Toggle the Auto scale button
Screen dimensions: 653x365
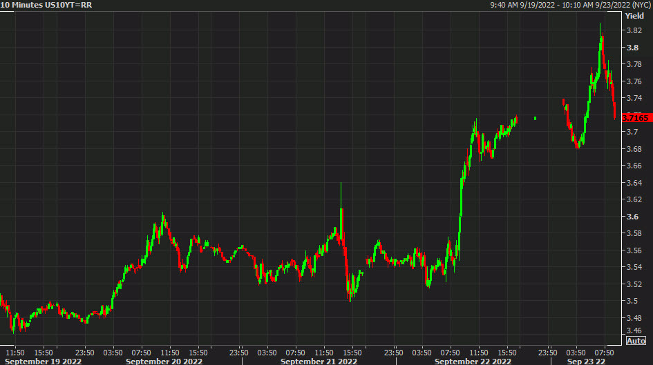click(x=636, y=341)
